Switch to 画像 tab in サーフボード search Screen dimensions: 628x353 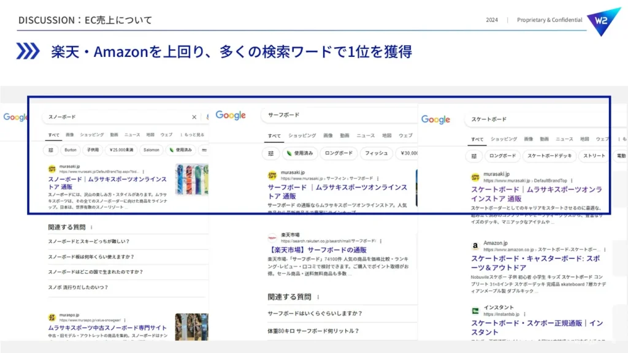tap(328, 135)
